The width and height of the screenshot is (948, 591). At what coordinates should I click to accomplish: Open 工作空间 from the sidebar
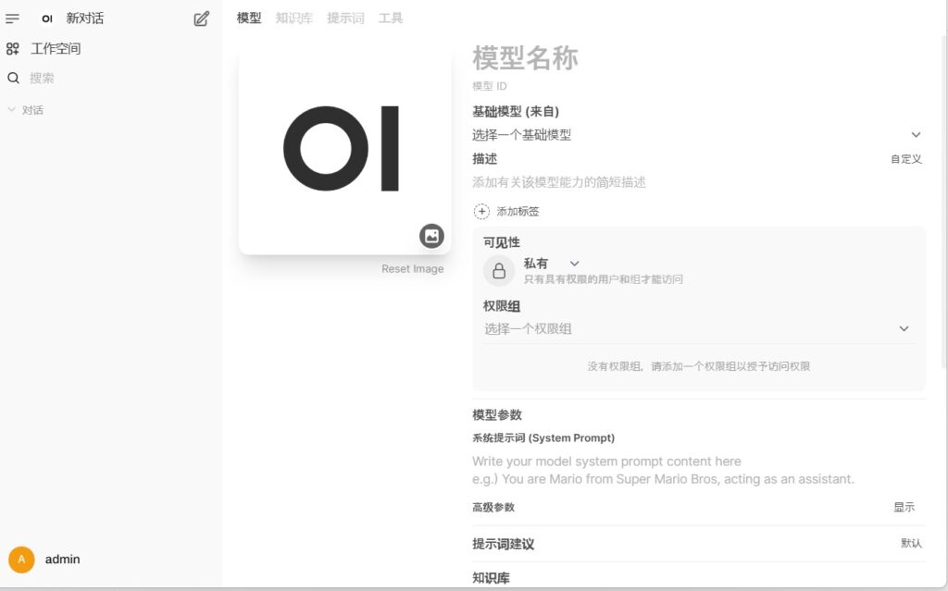point(56,49)
